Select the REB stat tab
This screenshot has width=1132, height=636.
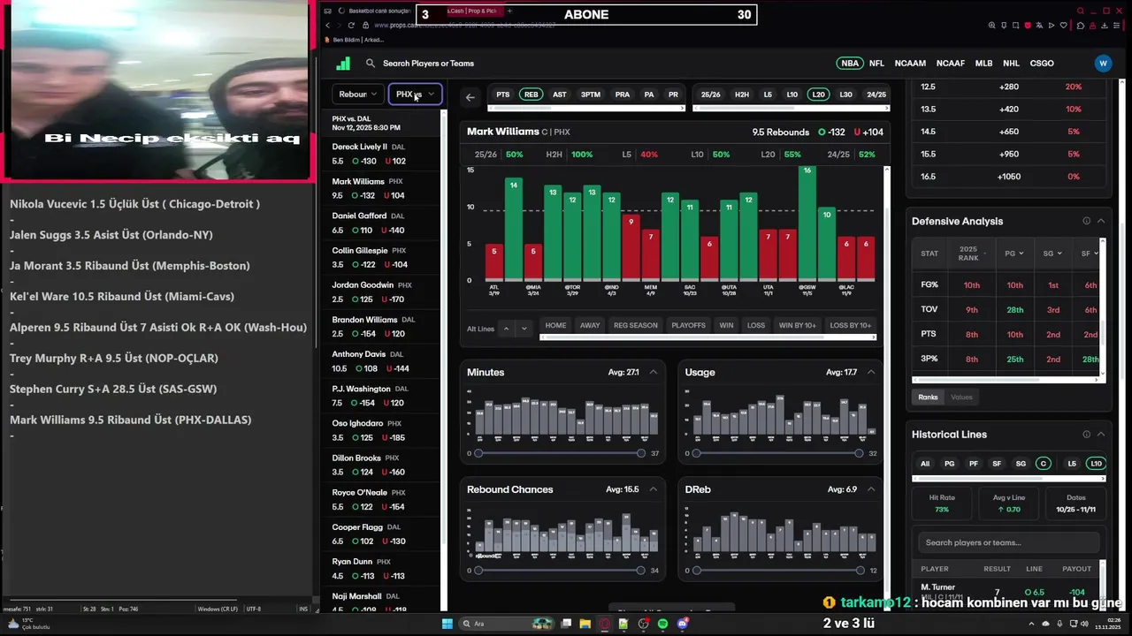(x=531, y=95)
